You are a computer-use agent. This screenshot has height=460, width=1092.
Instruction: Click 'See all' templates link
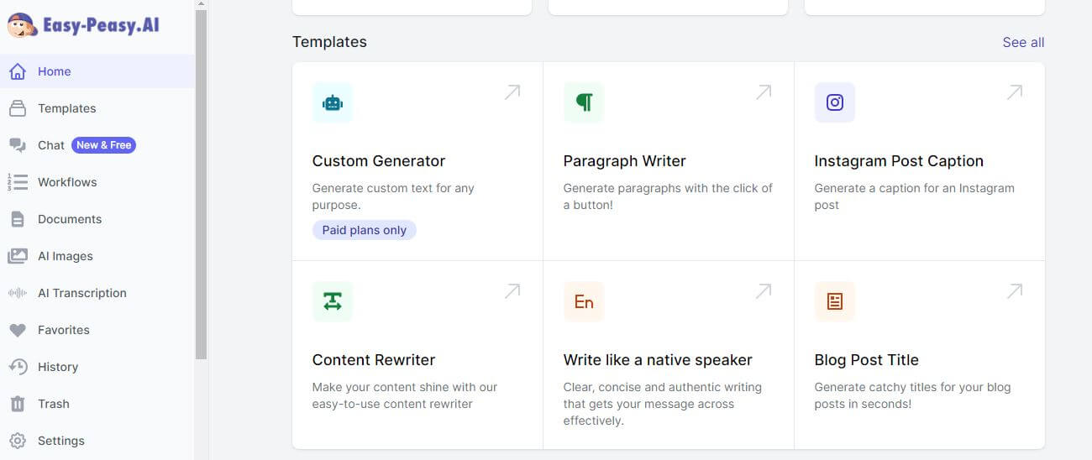[x=1023, y=42]
